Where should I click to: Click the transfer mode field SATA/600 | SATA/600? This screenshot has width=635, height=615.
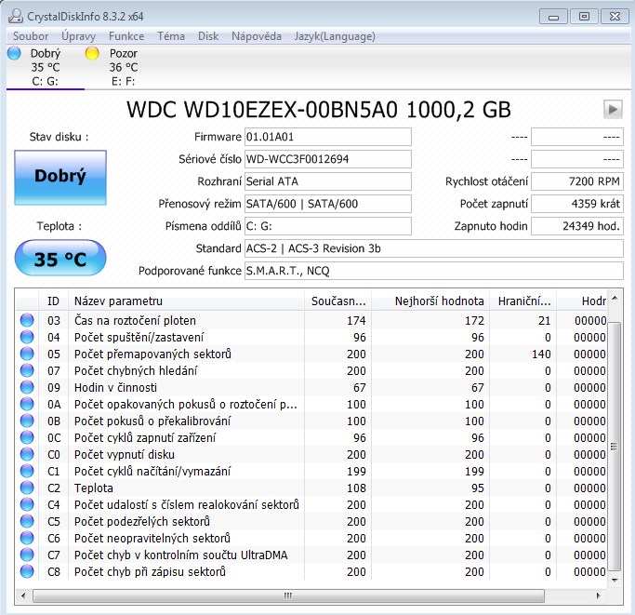click(x=328, y=204)
